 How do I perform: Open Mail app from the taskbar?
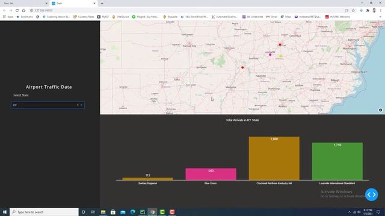point(123,212)
